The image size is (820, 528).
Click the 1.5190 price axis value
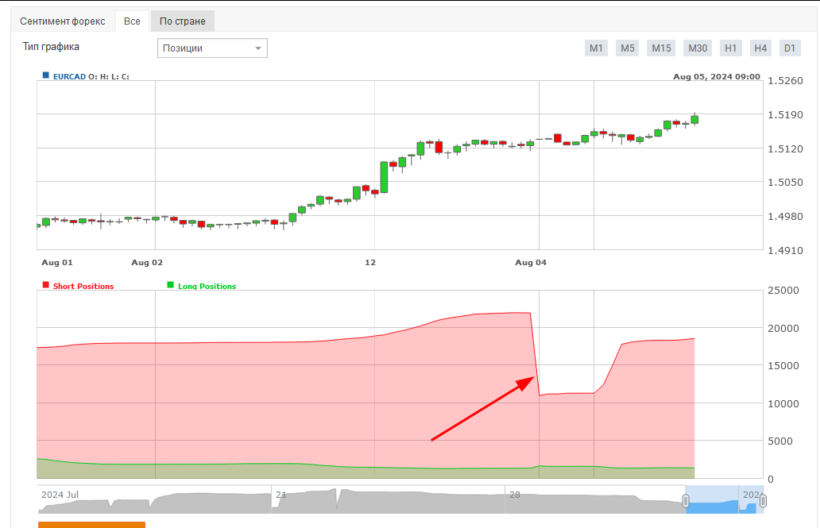coord(785,114)
